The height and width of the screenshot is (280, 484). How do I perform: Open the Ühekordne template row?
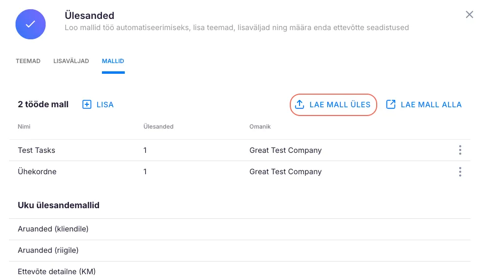pos(37,172)
